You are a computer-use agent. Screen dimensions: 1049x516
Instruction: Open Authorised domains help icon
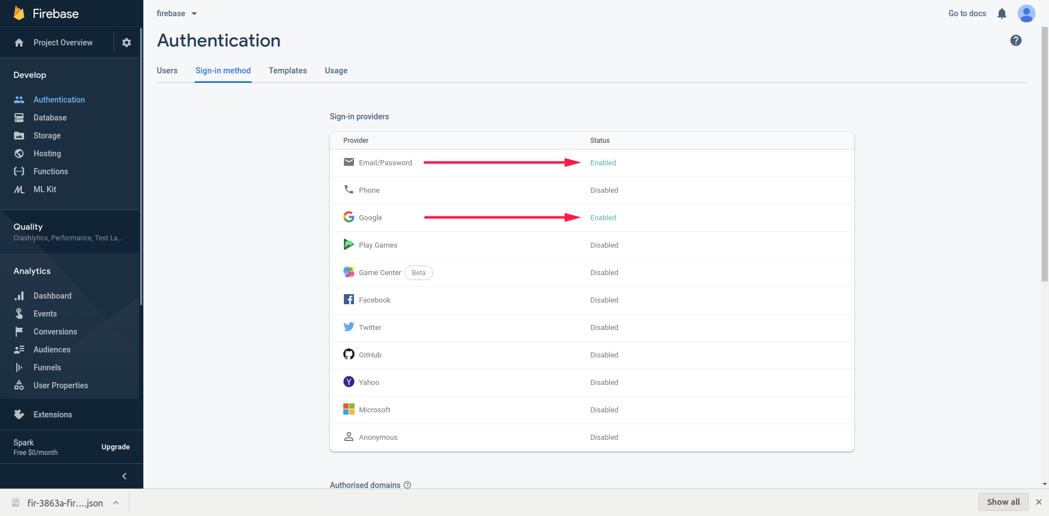coord(407,485)
